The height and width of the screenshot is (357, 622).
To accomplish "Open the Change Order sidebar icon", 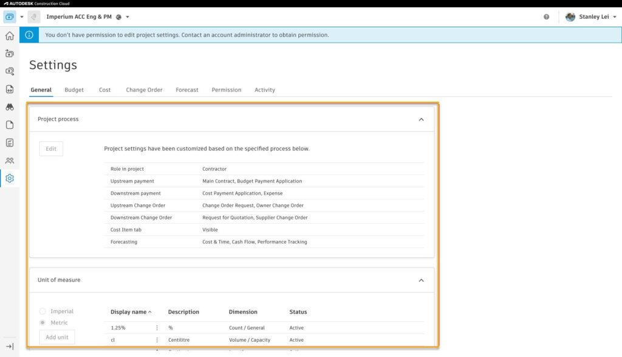I will [10, 89].
